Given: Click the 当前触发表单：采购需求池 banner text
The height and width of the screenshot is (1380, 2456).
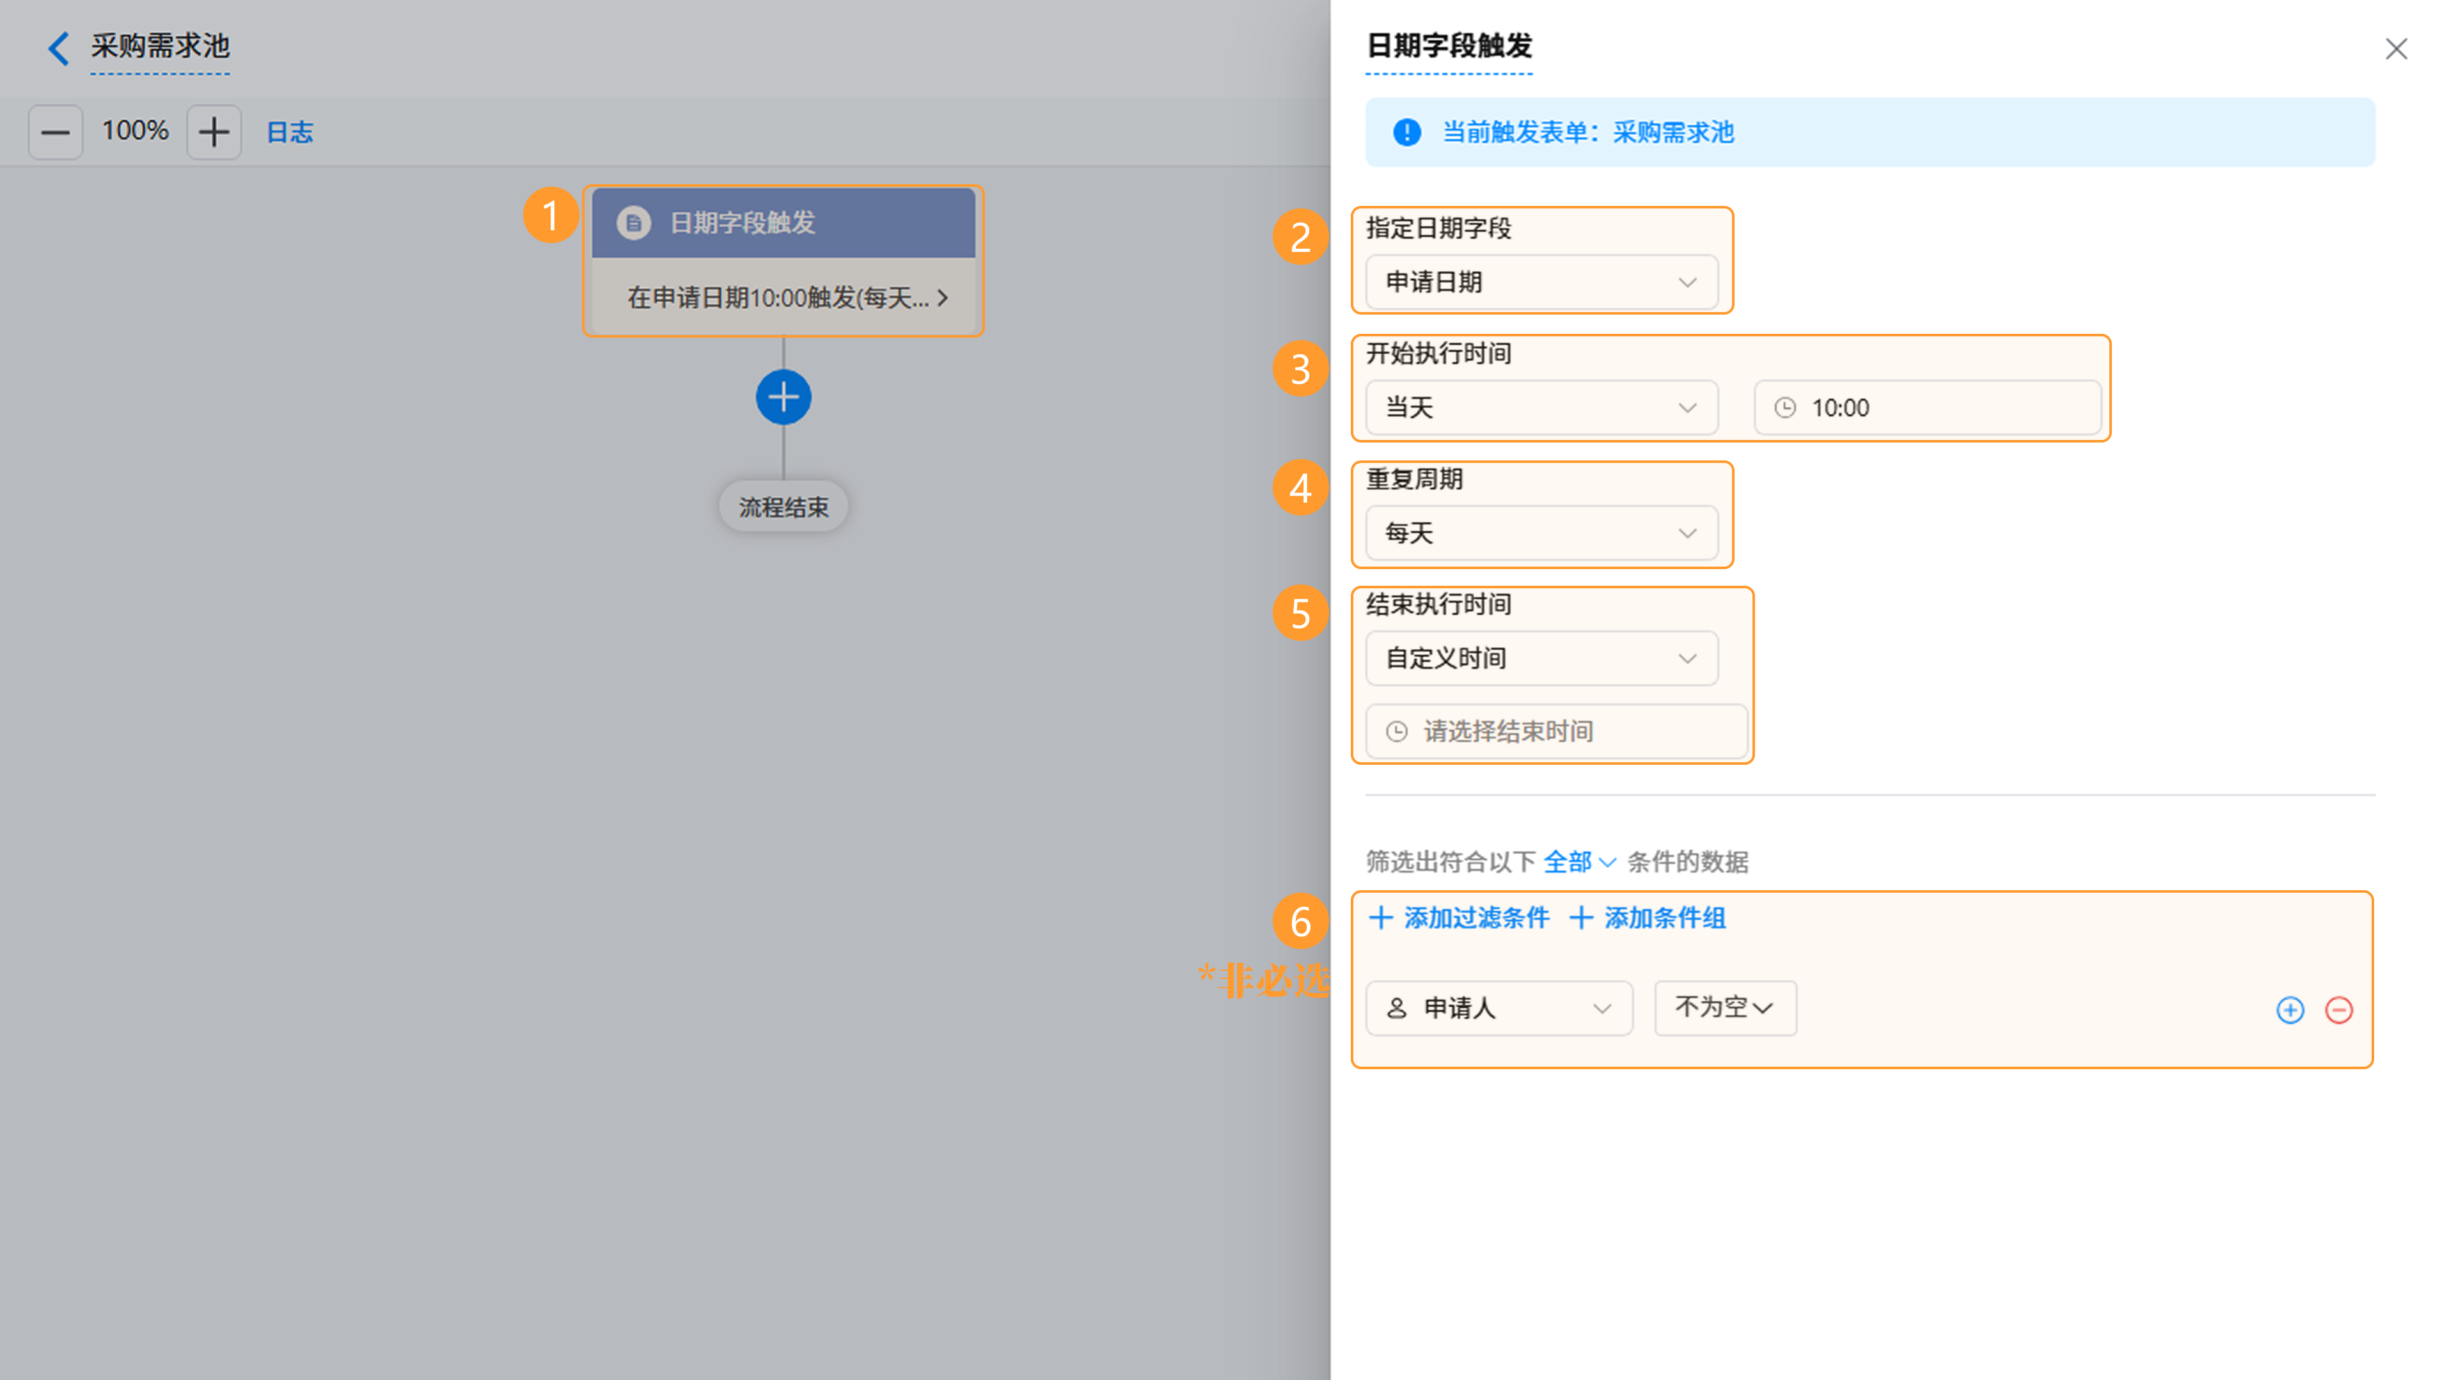Looking at the screenshot, I should 1587,132.
